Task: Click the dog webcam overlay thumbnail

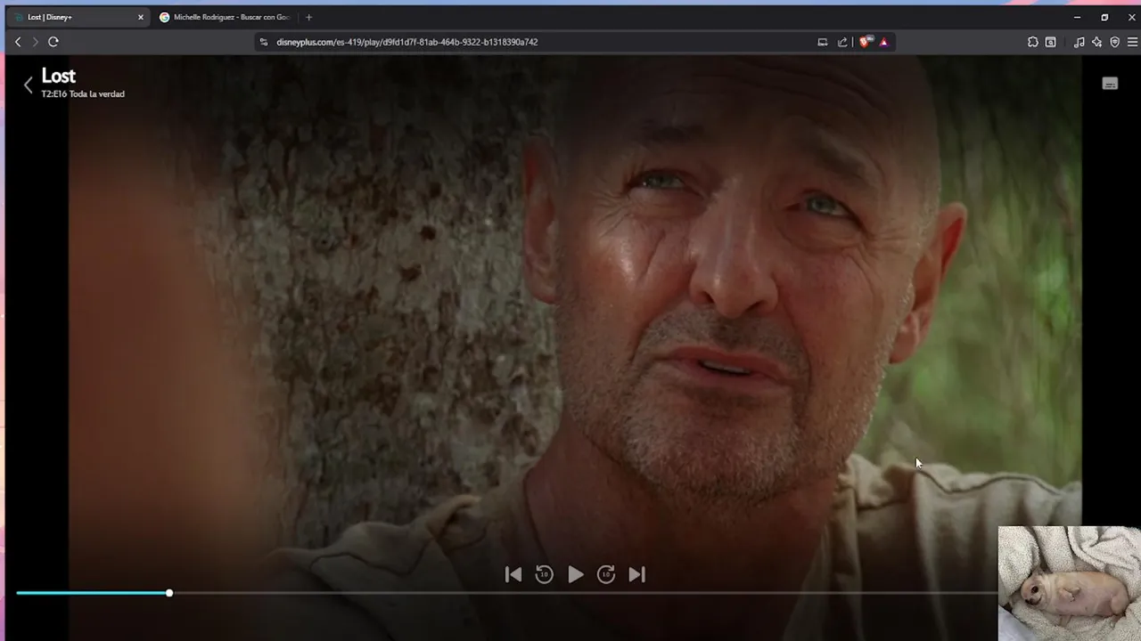Action: coord(1069,583)
